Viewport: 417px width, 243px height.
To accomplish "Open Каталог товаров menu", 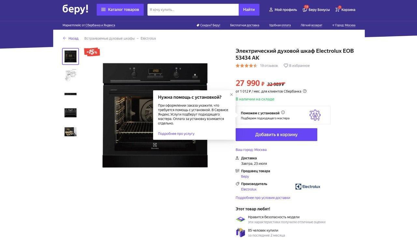I will tap(120, 10).
